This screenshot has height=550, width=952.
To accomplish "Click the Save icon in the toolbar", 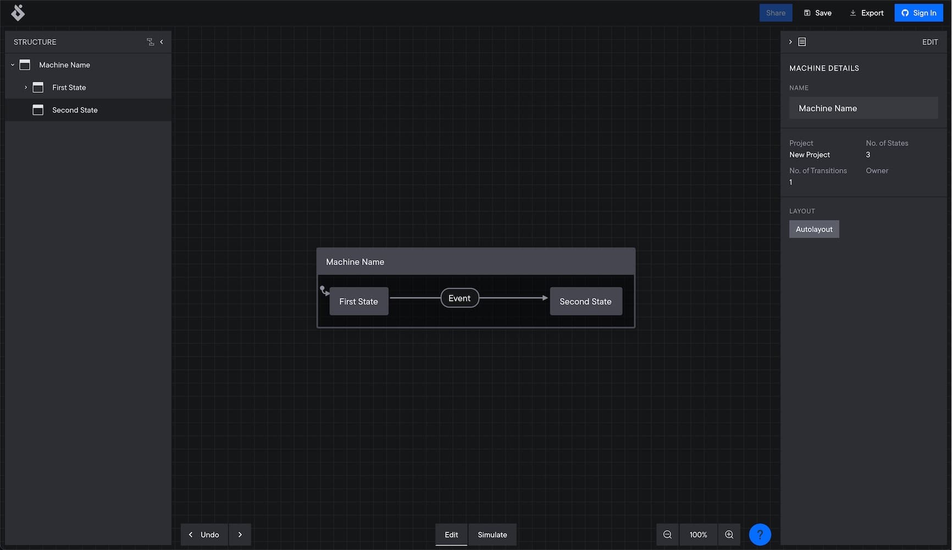I will (807, 13).
